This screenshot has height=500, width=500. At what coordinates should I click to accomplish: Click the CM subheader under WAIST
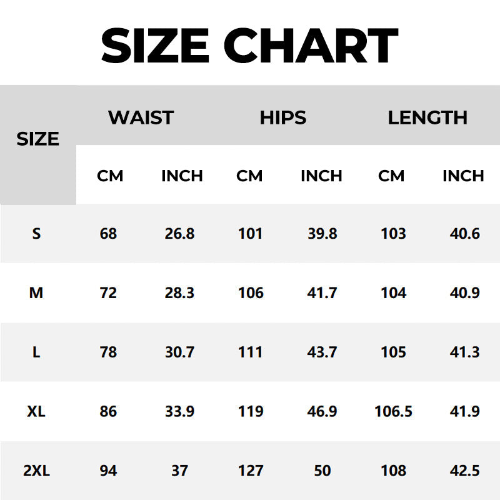tap(110, 176)
